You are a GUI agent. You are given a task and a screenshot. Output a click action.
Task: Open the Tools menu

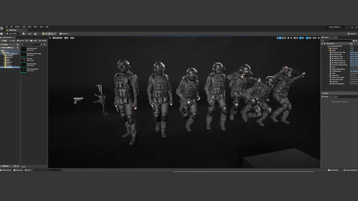coord(24,27)
